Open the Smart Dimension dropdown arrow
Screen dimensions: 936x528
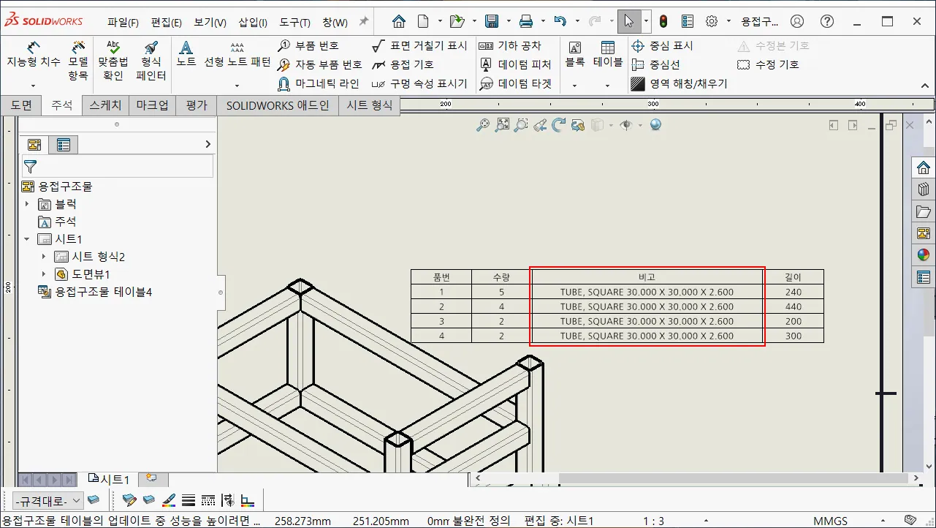[x=33, y=86]
